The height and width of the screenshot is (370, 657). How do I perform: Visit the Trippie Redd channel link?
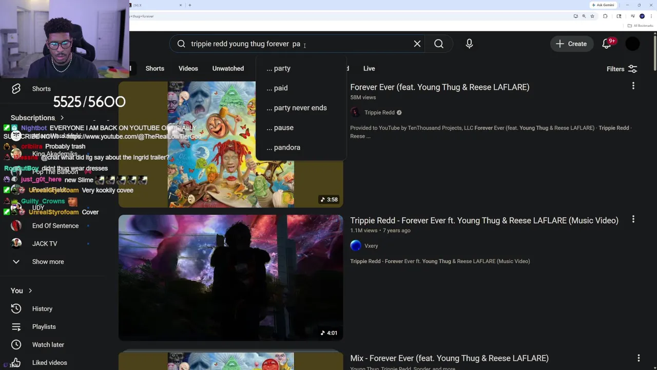pos(379,113)
